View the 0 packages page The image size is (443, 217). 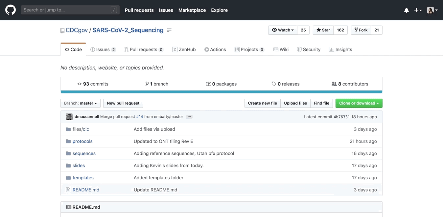pos(221,84)
